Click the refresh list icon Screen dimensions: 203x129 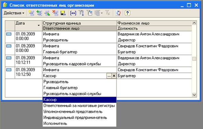tap(118, 13)
